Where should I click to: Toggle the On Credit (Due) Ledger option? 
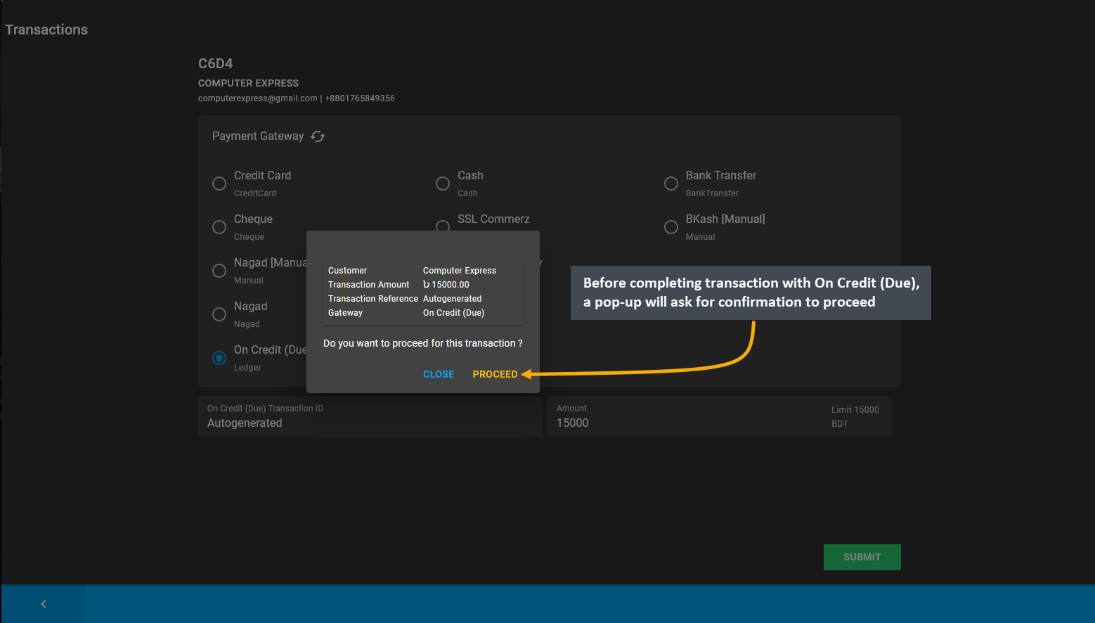[x=219, y=358]
